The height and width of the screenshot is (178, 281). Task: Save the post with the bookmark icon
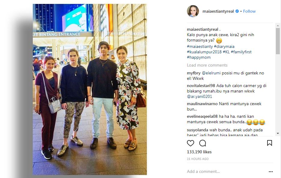pos(270,143)
